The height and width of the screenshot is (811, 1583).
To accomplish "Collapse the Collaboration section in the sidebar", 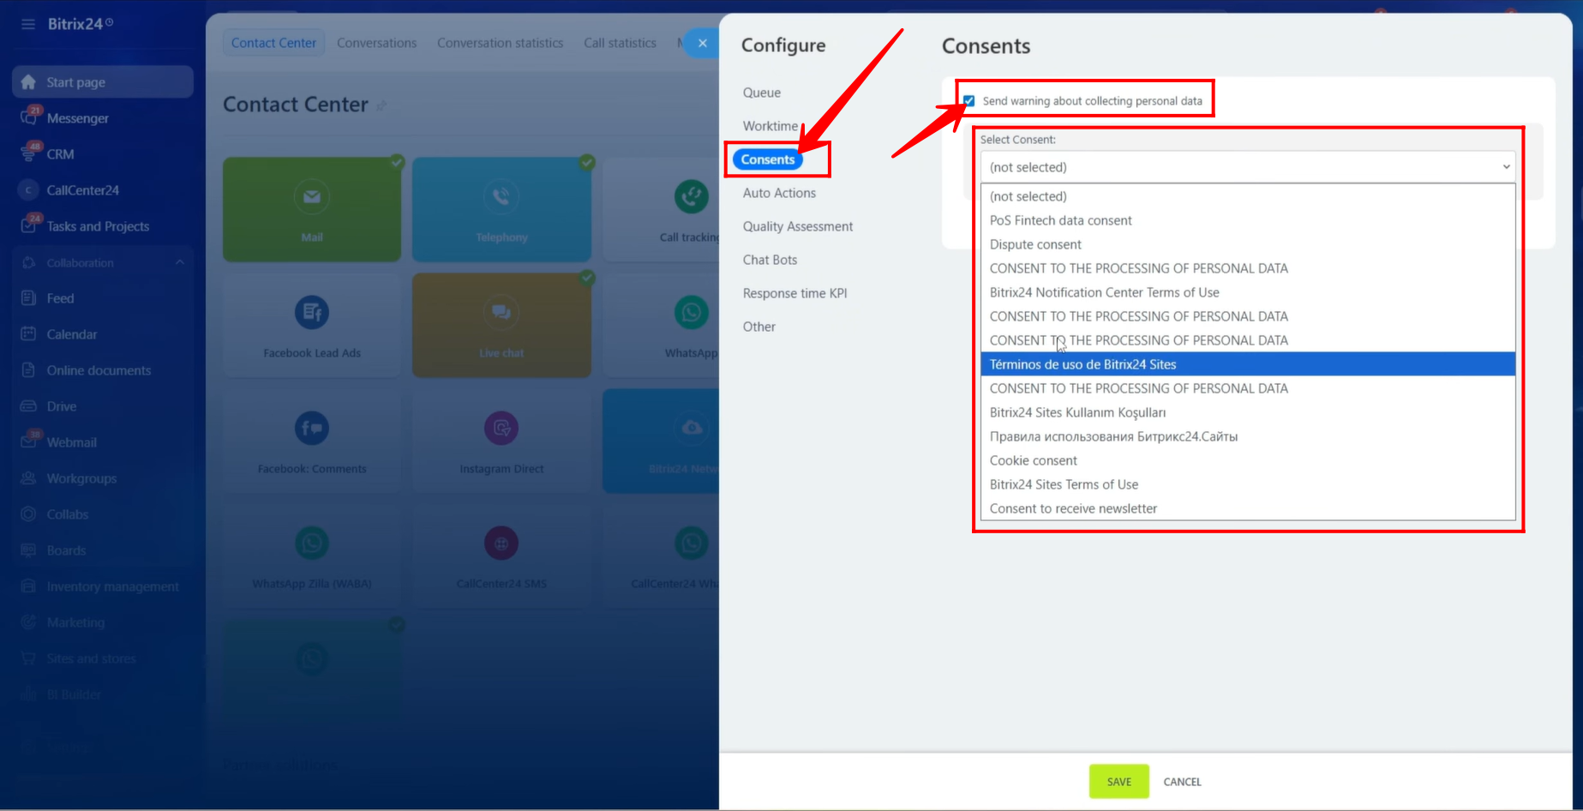I will [x=180, y=263].
